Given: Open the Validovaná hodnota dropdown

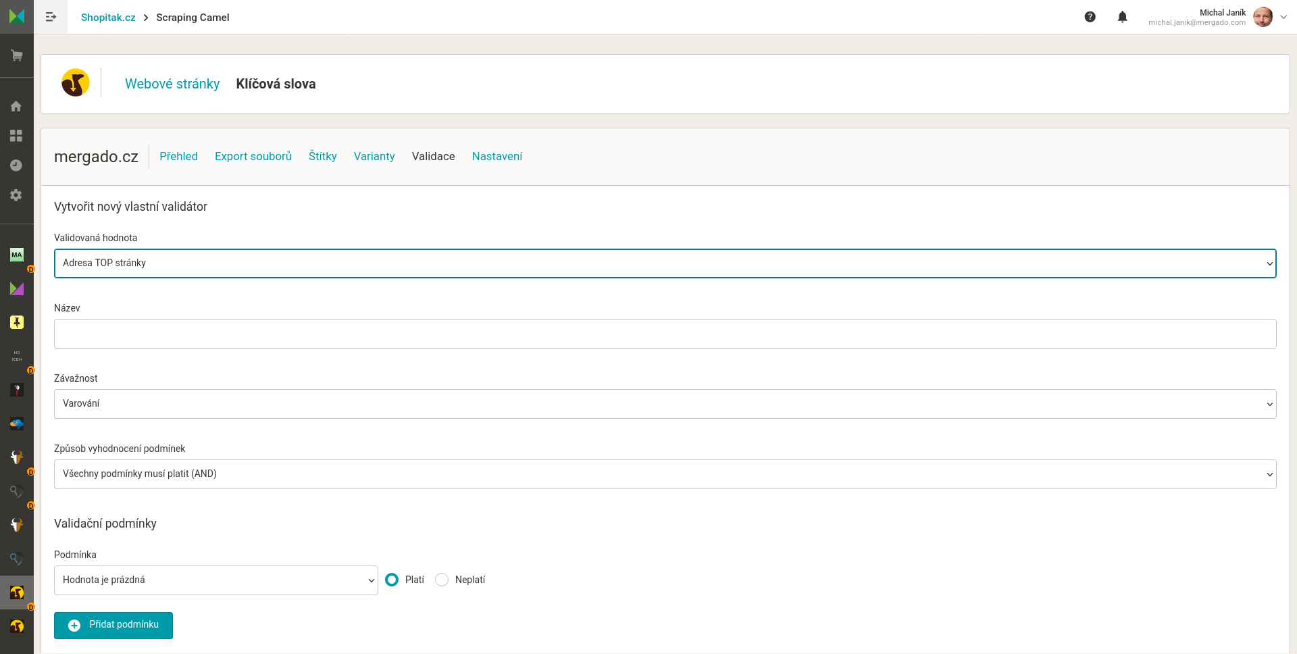Looking at the screenshot, I should (665, 263).
